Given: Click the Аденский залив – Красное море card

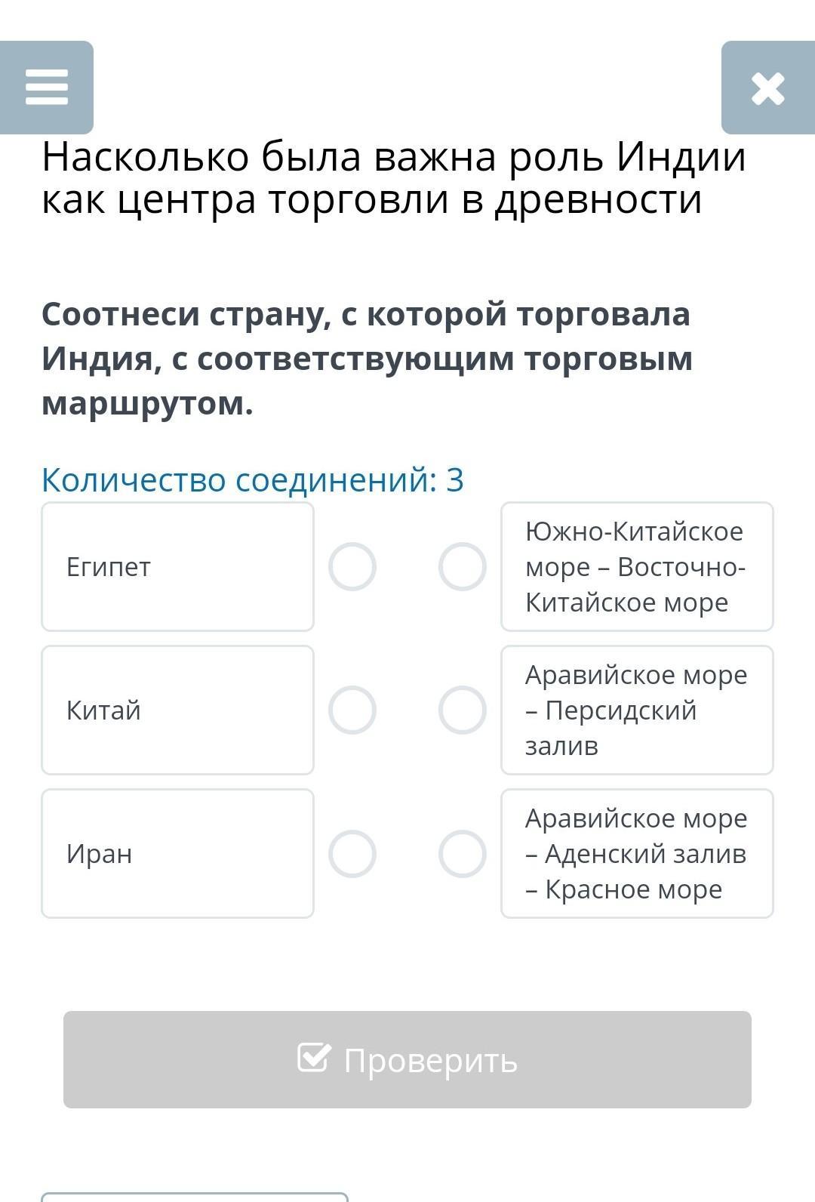Looking at the screenshot, I should [x=637, y=854].
